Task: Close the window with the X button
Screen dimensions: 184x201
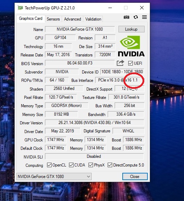Action: point(142,8)
